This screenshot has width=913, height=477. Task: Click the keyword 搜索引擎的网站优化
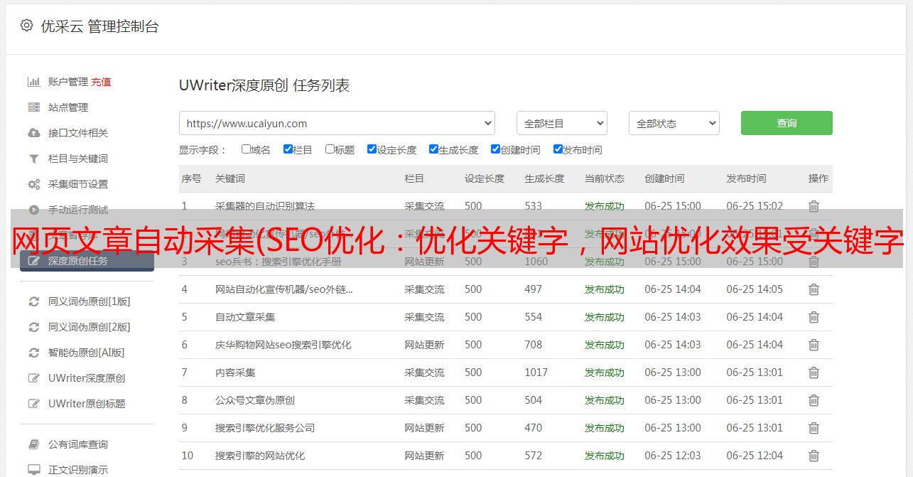pyautogui.click(x=260, y=456)
